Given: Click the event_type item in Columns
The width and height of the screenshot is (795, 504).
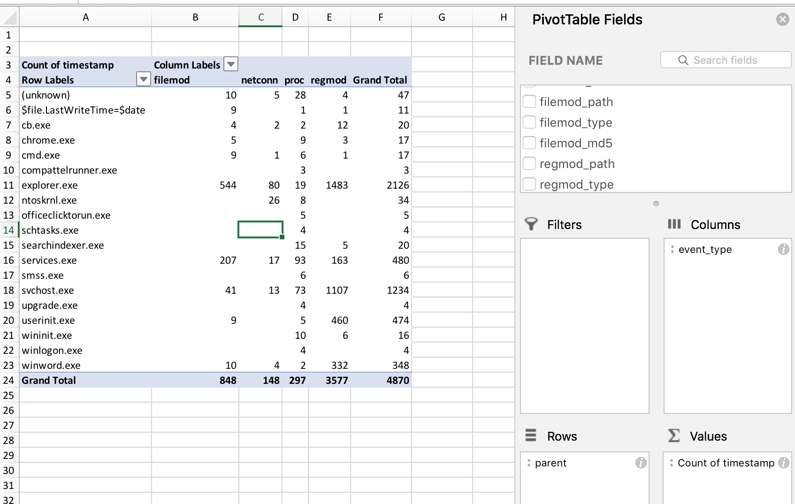Looking at the screenshot, I should click(705, 250).
